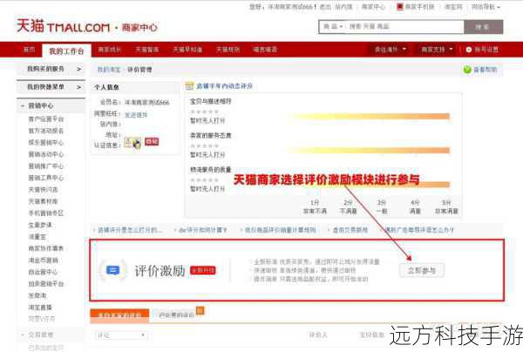The image size is (523, 352).
Task: Click the calendar icon beside the shop rating heading
Action: 189,86
